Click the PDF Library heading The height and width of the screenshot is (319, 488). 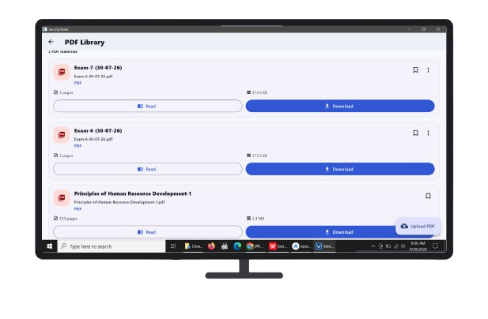[x=85, y=42]
